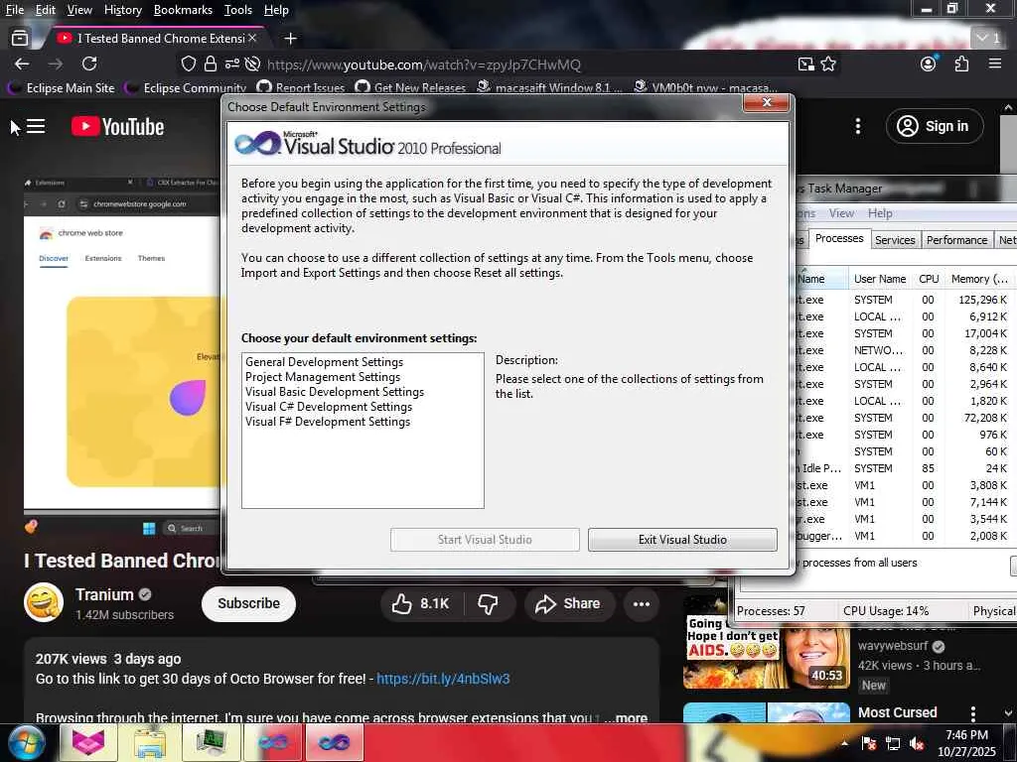Select Project Management Settings
Image resolution: width=1017 pixels, height=762 pixels.
pyautogui.click(x=323, y=376)
